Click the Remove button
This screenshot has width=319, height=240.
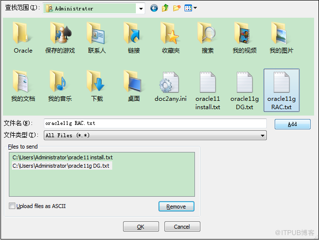(176, 207)
